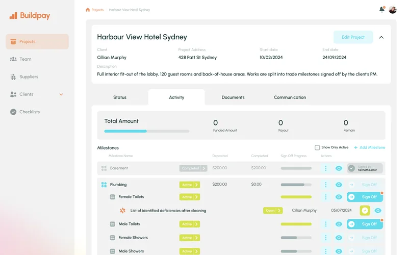Switch to the Documents tab
Viewport: 408px width, 255px height.
pyautogui.click(x=233, y=97)
